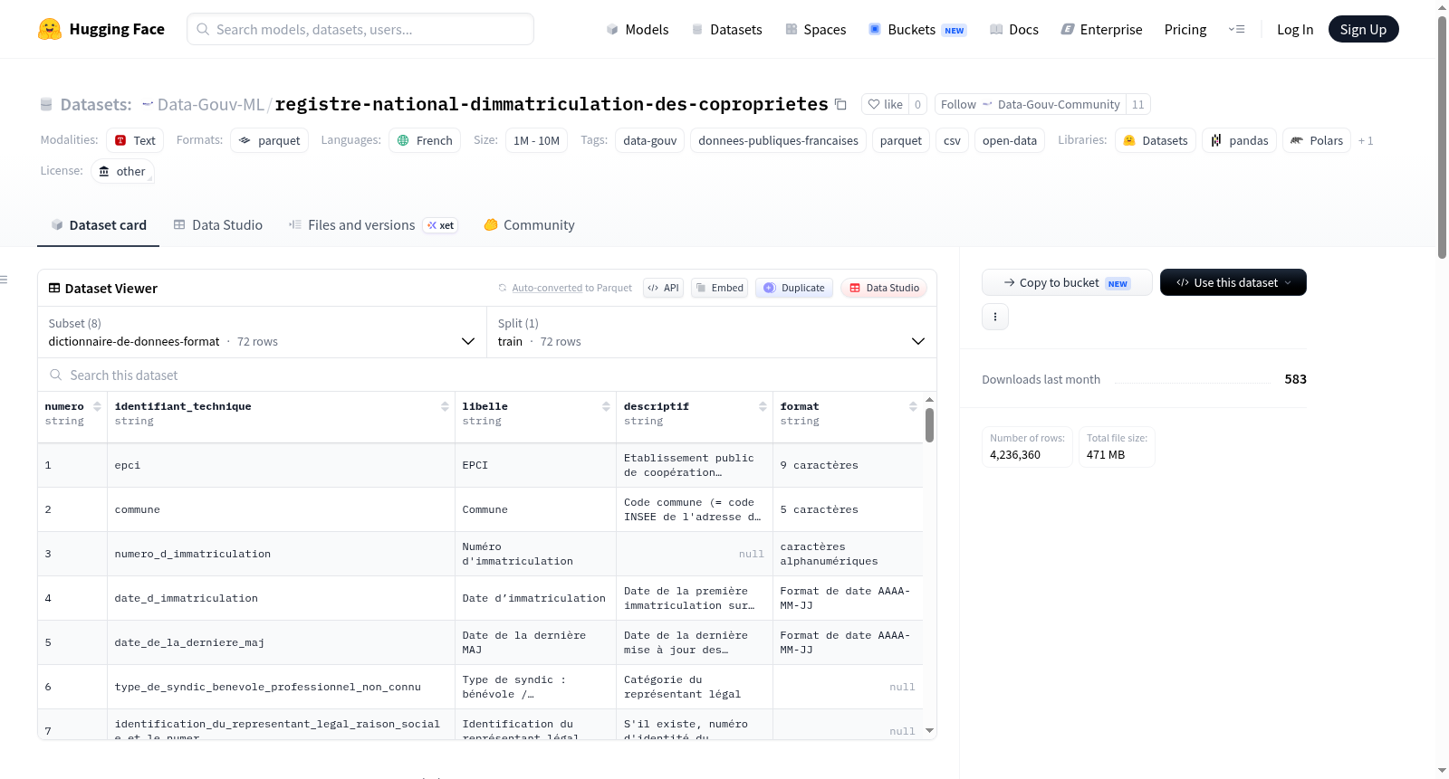Open the Split train dropdown
This screenshot has width=1449, height=779.
click(x=712, y=332)
